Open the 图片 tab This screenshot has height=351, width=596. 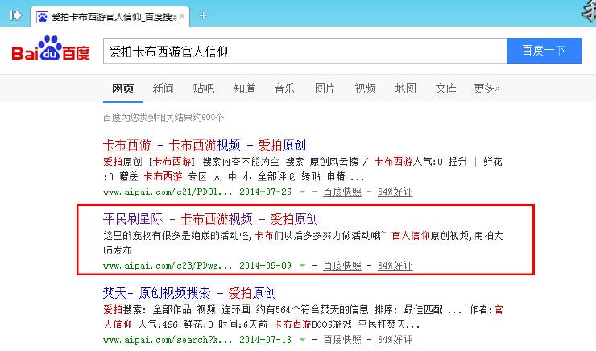[325, 89]
